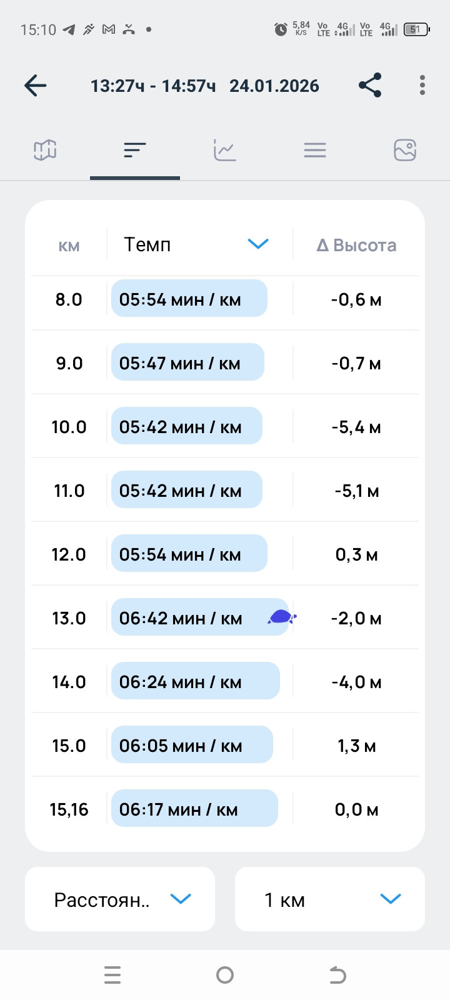Open the 1 км interval dropdown
This screenshot has width=450, height=1000.
330,899
